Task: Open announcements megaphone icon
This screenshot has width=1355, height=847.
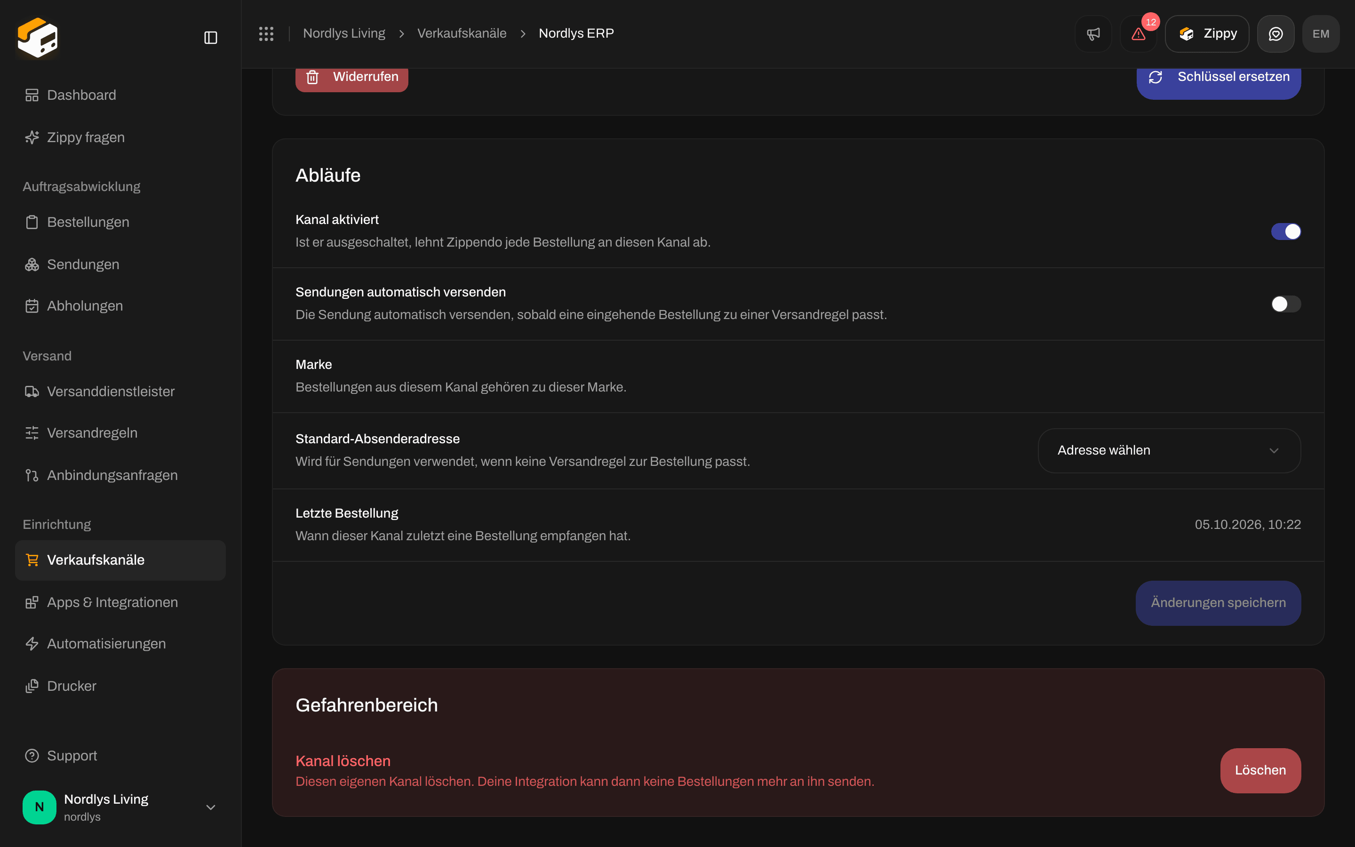Action: (1093, 33)
